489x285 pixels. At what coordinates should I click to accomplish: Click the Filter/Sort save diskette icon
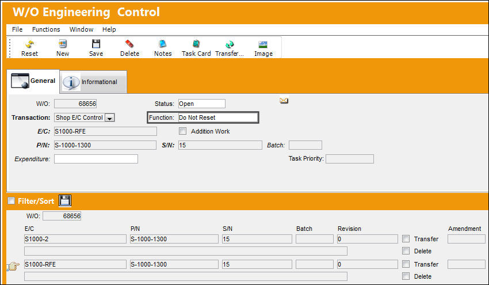click(x=65, y=200)
